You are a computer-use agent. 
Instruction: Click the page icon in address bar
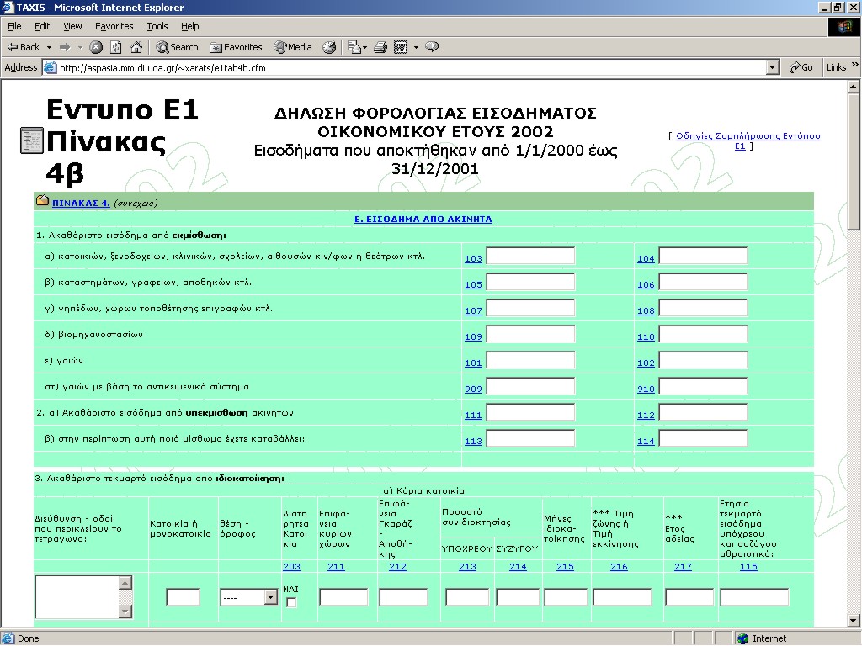point(50,67)
